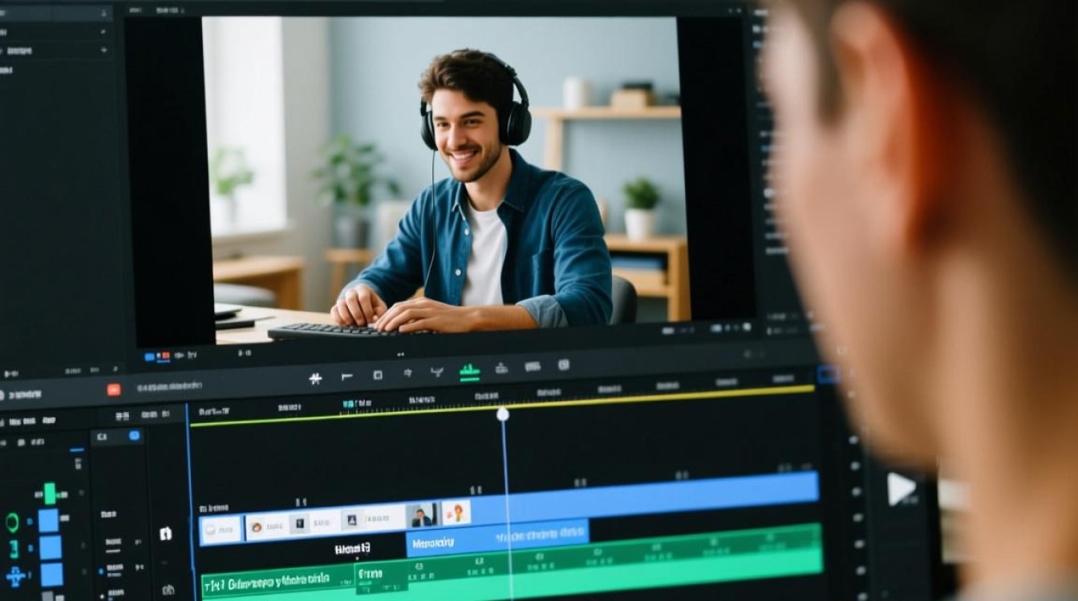This screenshot has width=1078, height=601.
Task: Select the hash-shaped snapping icon in timeline toolbar
Action: pyautogui.click(x=316, y=378)
